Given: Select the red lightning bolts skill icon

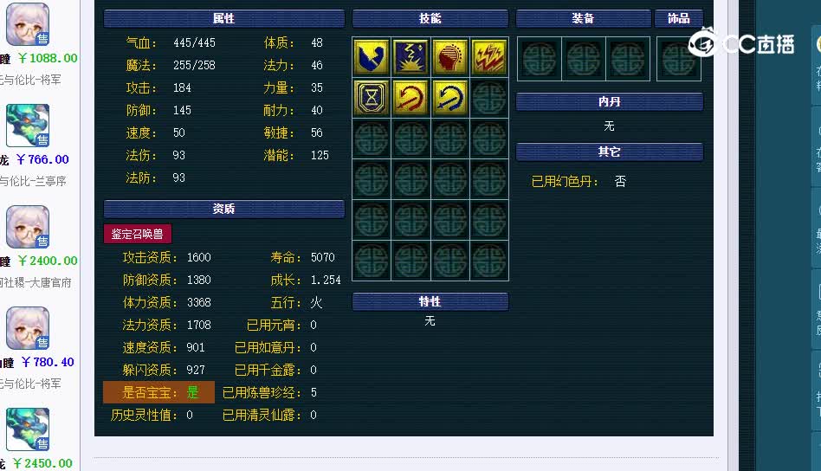Looking at the screenshot, I should (489, 57).
